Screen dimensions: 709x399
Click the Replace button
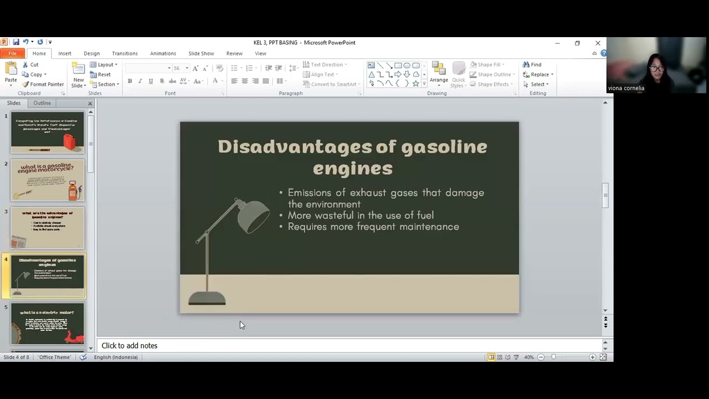(x=538, y=75)
